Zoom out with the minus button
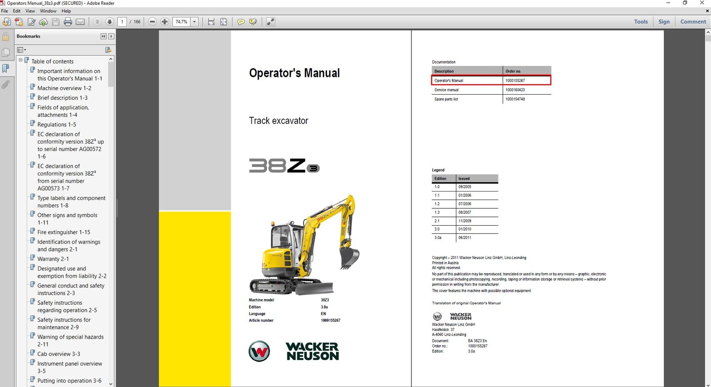Image resolution: width=711 pixels, height=387 pixels. [x=152, y=22]
